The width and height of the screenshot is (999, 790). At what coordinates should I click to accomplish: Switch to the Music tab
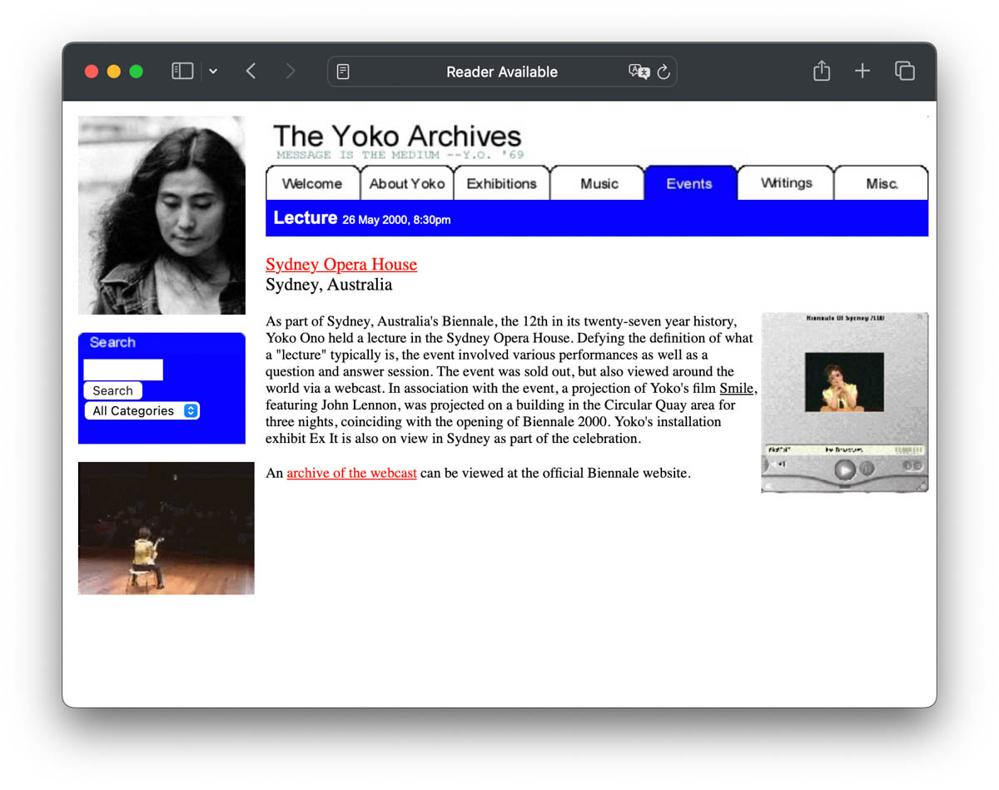coord(597,182)
